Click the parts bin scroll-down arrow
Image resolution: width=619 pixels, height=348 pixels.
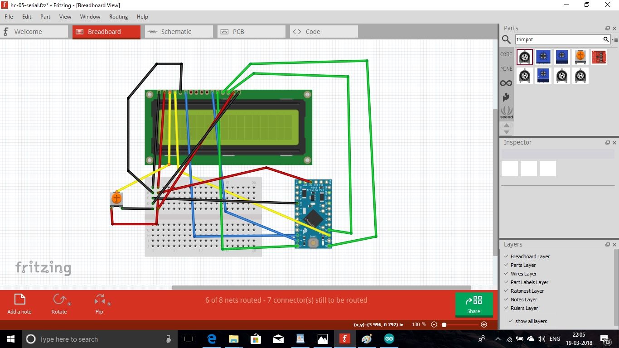(506, 132)
